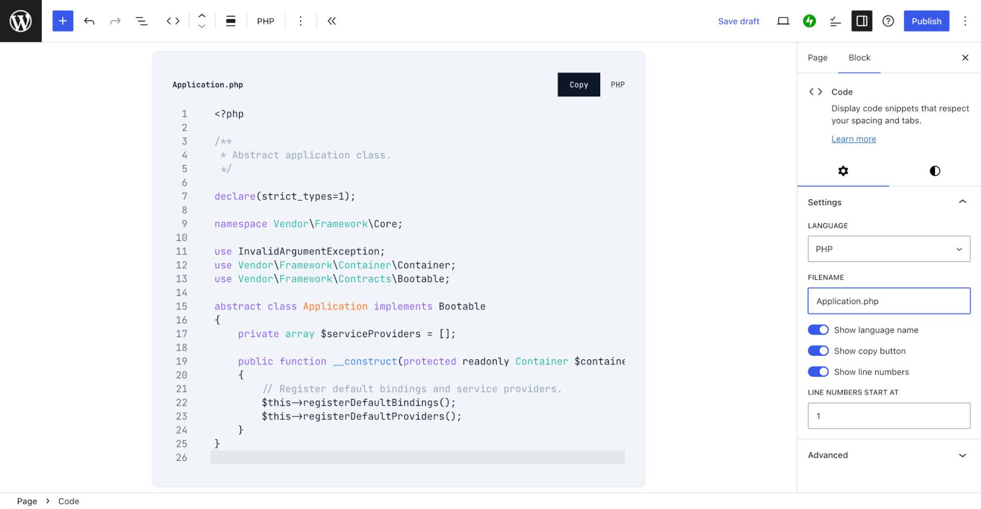Switch to the Styles tab in block settings
The width and height of the screenshot is (981, 509).
click(x=934, y=171)
